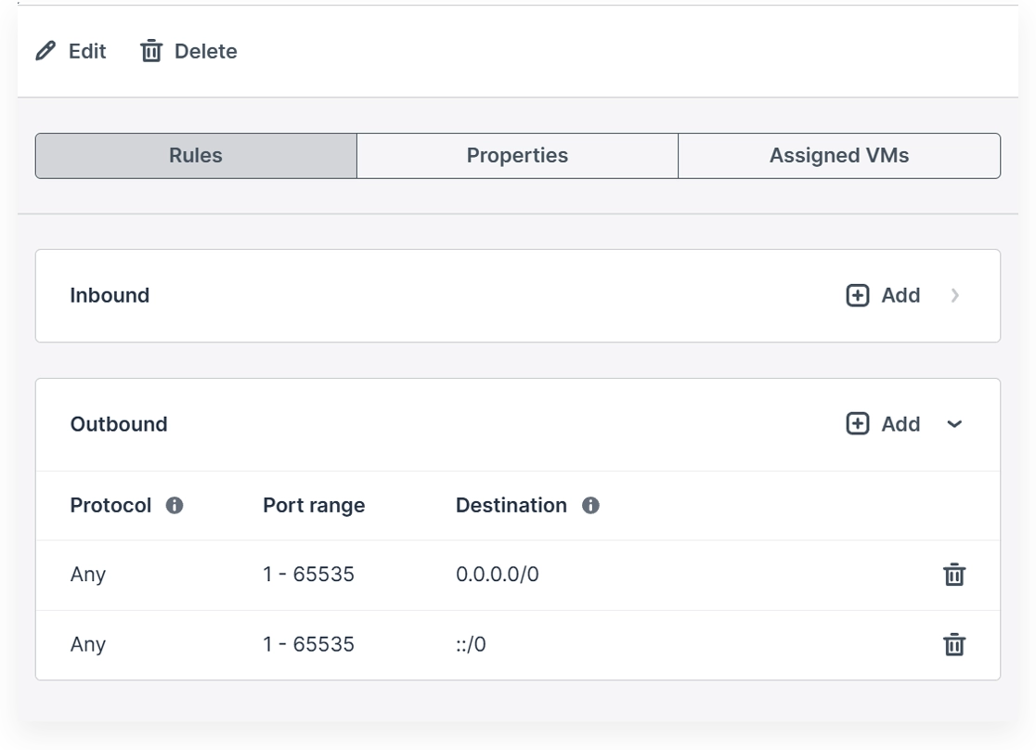This screenshot has height=750, width=1036.
Task: Show info about the Protocol column
Action: point(175,506)
